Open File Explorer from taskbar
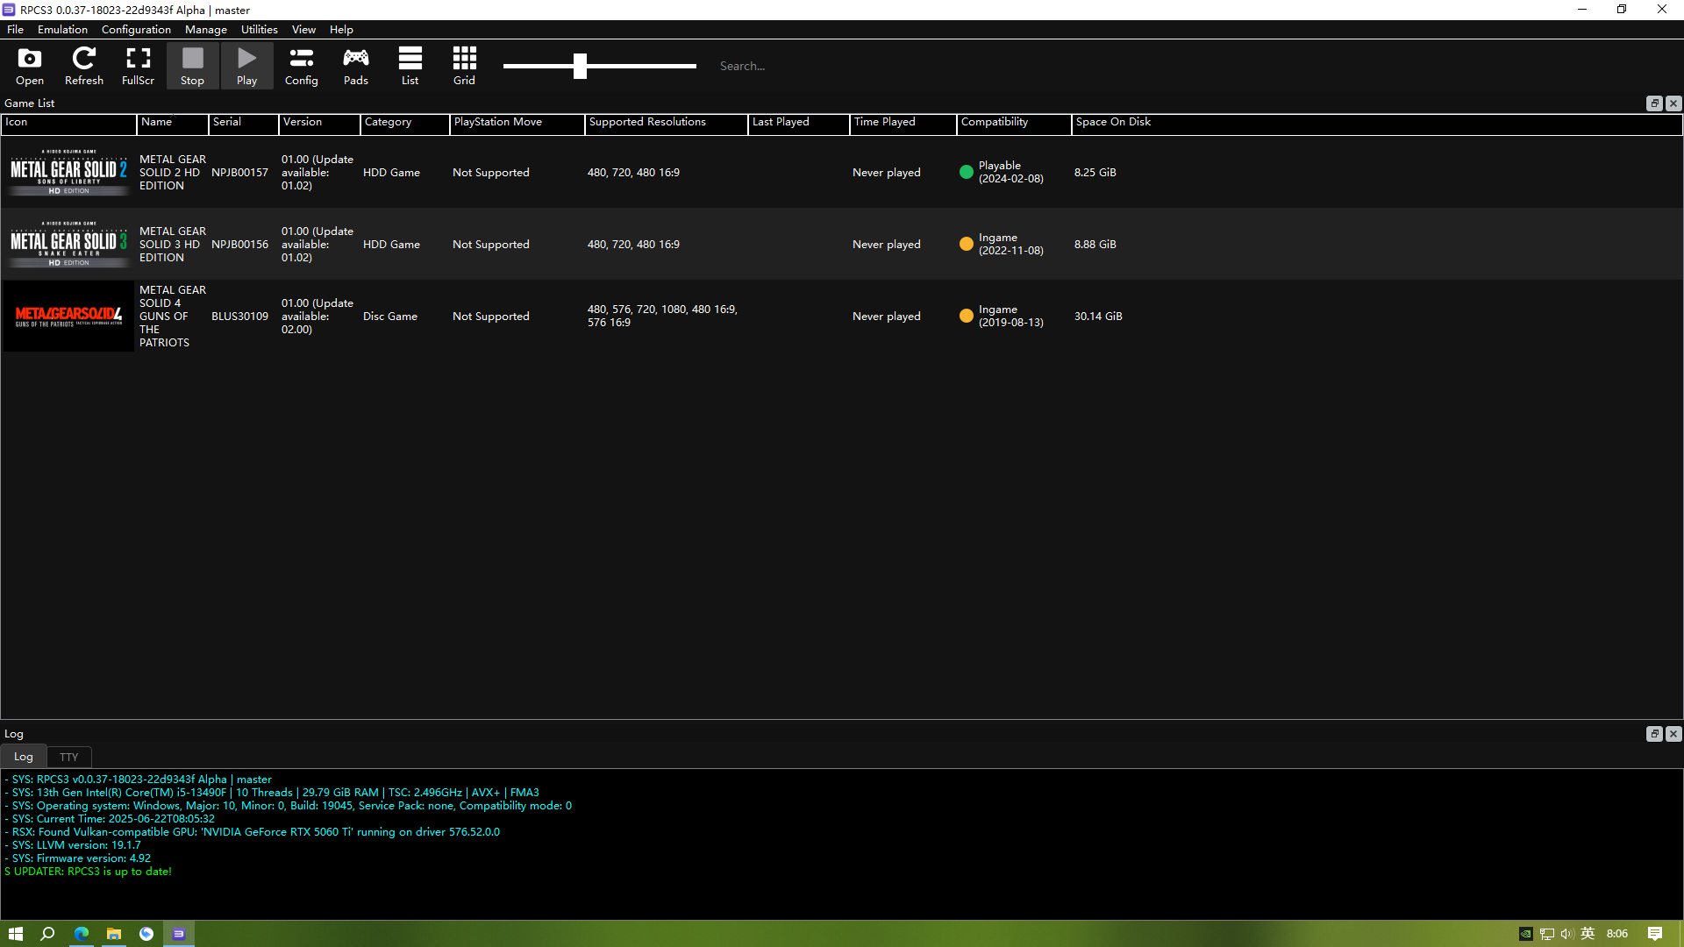Image resolution: width=1684 pixels, height=947 pixels. [x=113, y=934]
